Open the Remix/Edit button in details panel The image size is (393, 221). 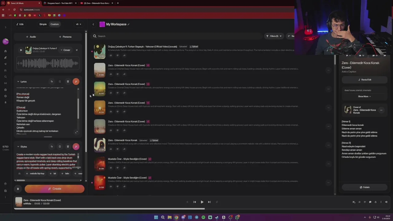coord(365,80)
